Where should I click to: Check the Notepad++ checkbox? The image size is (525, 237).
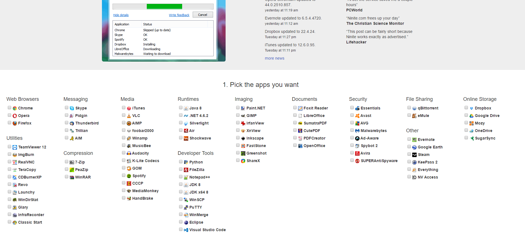181,177
